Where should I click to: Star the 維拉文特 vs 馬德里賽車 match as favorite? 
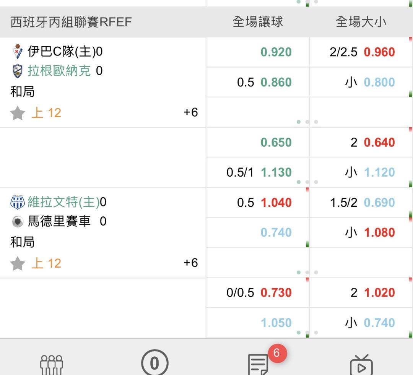(x=18, y=263)
